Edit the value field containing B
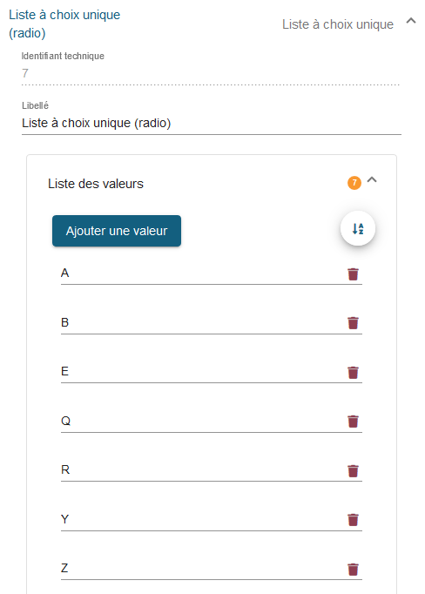Viewport: 425px width, 594px height. (203, 322)
